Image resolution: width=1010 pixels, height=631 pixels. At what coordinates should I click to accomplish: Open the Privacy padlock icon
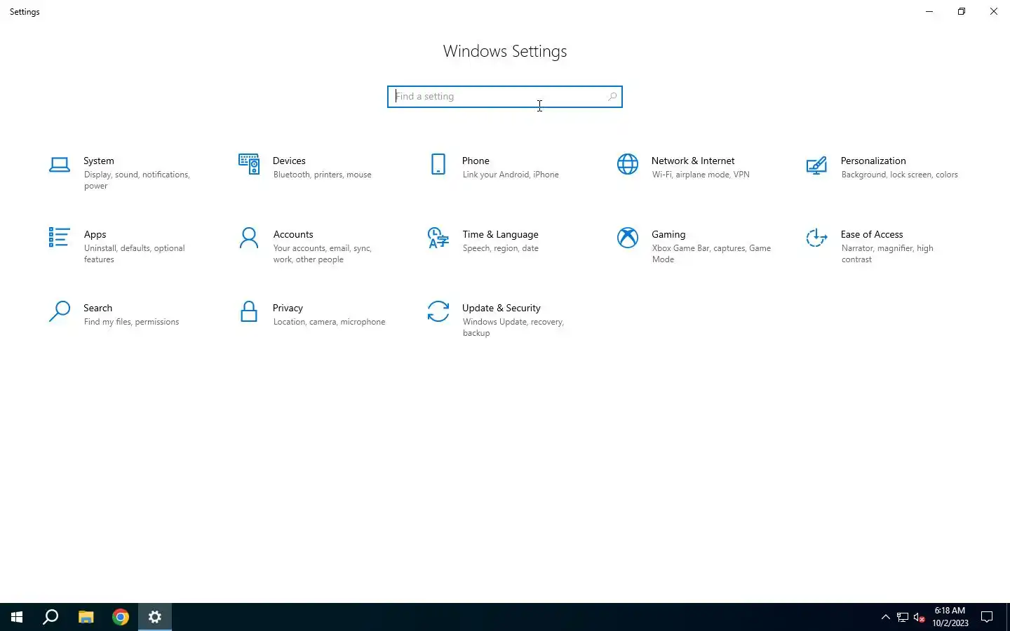tap(249, 311)
